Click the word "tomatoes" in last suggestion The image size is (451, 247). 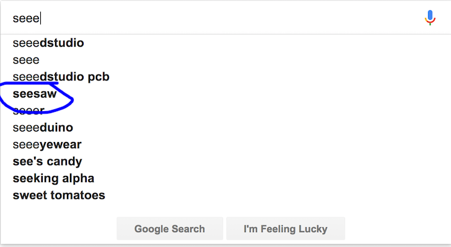coord(78,195)
